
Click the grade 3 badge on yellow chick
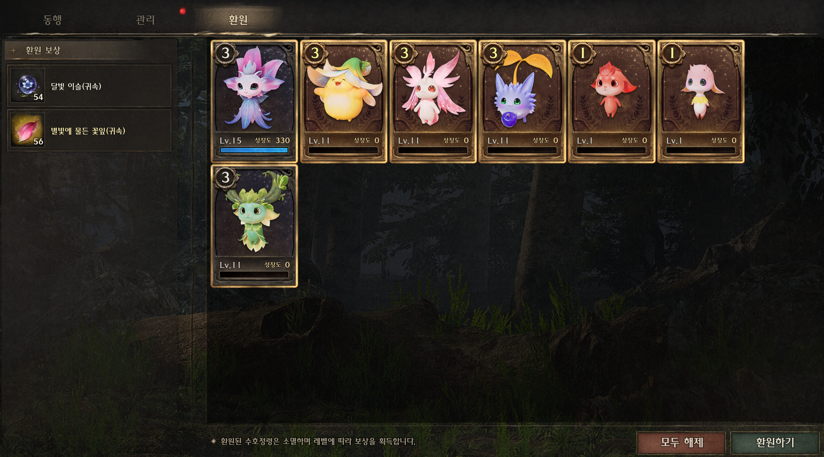tap(315, 53)
